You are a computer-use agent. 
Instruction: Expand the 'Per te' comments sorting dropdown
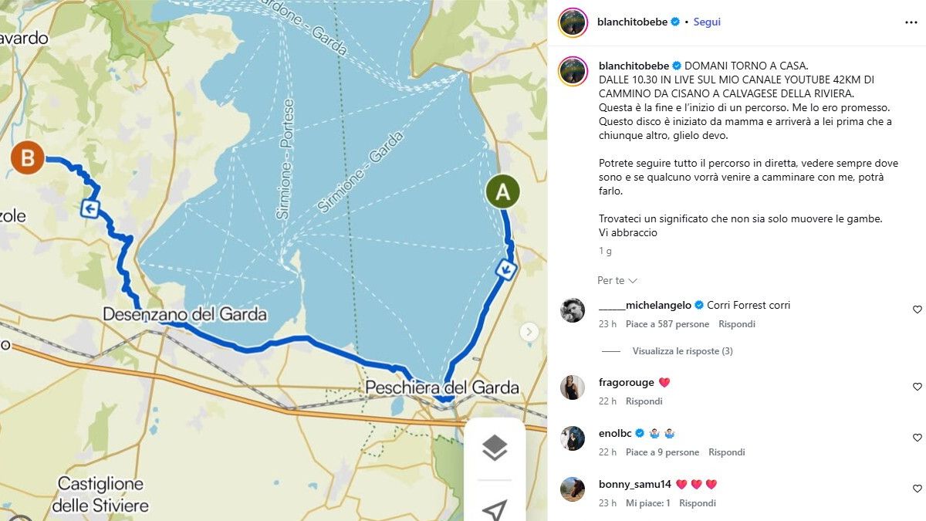click(617, 280)
